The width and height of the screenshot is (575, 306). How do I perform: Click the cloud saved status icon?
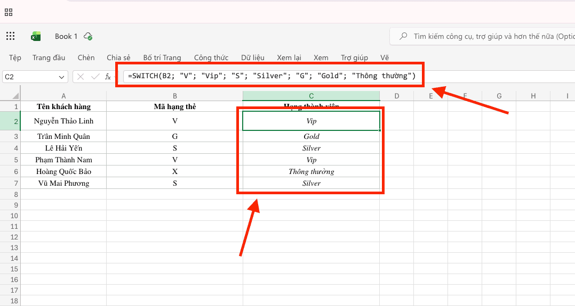88,36
